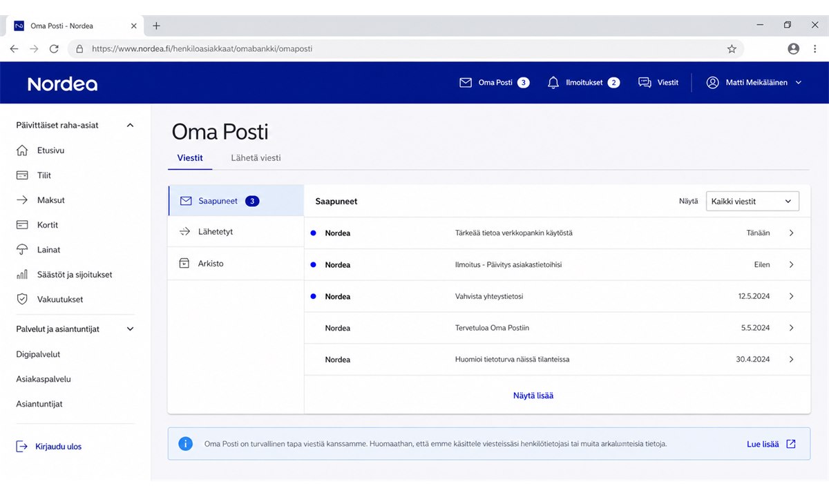Reload the page in browser
The height and width of the screenshot is (497, 829).
click(54, 49)
